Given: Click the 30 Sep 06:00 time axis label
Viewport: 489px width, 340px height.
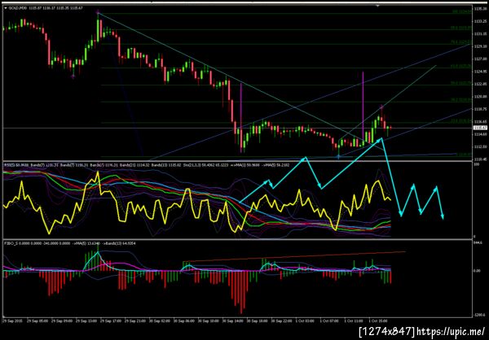Looking at the screenshot, I should point(183,320).
